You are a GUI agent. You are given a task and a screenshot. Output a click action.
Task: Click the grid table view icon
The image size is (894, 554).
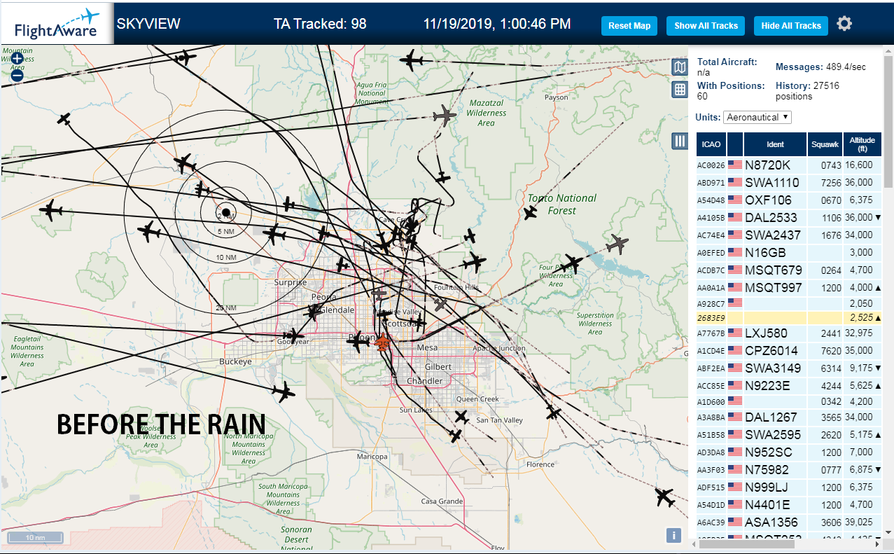pyautogui.click(x=679, y=90)
